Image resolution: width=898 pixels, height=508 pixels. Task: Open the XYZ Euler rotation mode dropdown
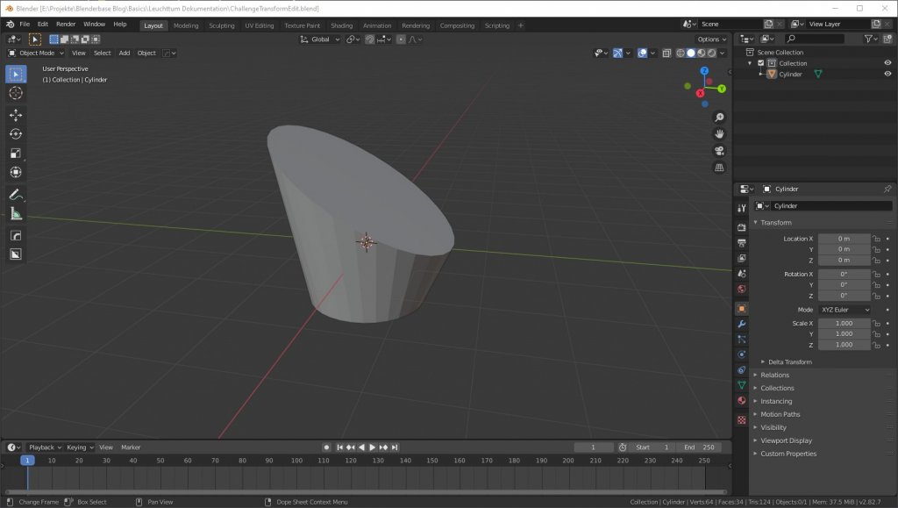tap(845, 310)
